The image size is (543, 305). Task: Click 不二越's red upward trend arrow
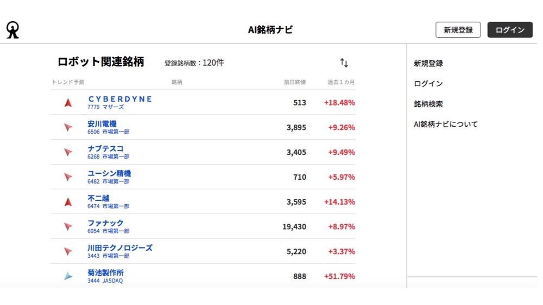[x=68, y=202]
